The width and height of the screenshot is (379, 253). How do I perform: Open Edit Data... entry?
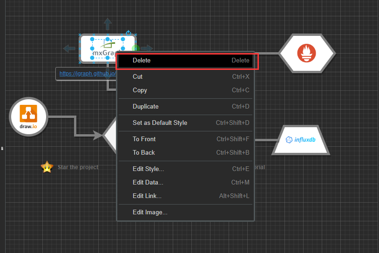(186, 182)
